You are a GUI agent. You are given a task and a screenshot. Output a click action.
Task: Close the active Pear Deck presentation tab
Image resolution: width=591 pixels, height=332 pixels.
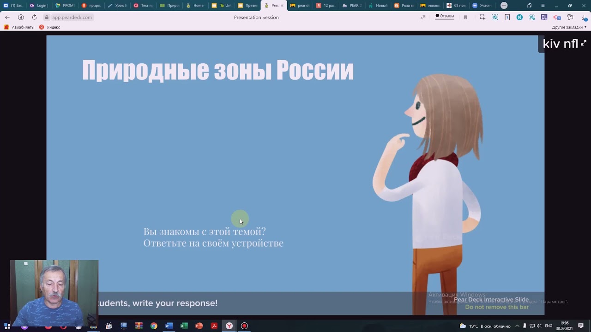(x=282, y=6)
